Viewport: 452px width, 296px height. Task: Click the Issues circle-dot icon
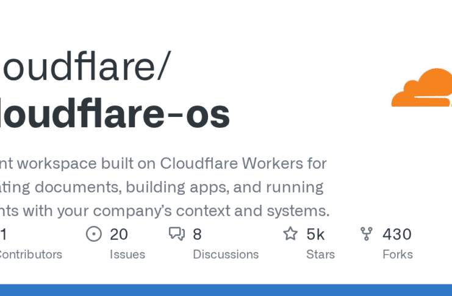pyautogui.click(x=94, y=234)
